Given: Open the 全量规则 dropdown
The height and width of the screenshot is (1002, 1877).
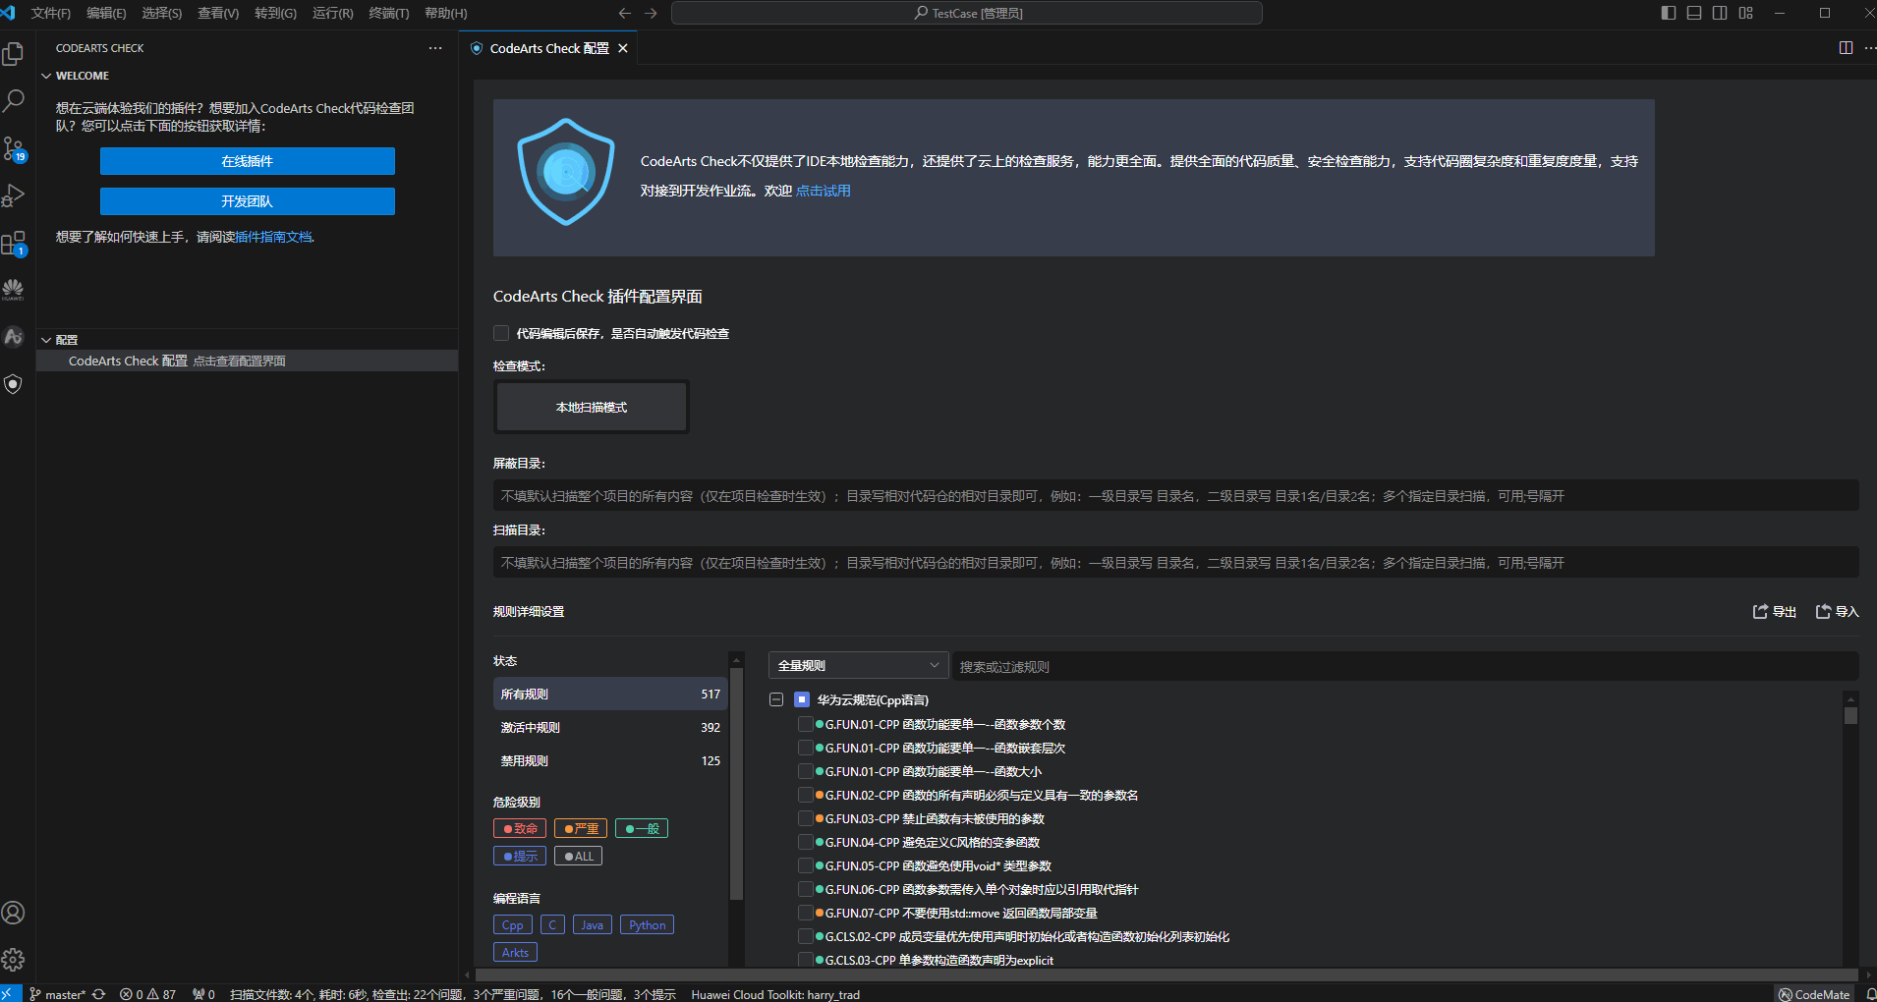Looking at the screenshot, I should (856, 665).
